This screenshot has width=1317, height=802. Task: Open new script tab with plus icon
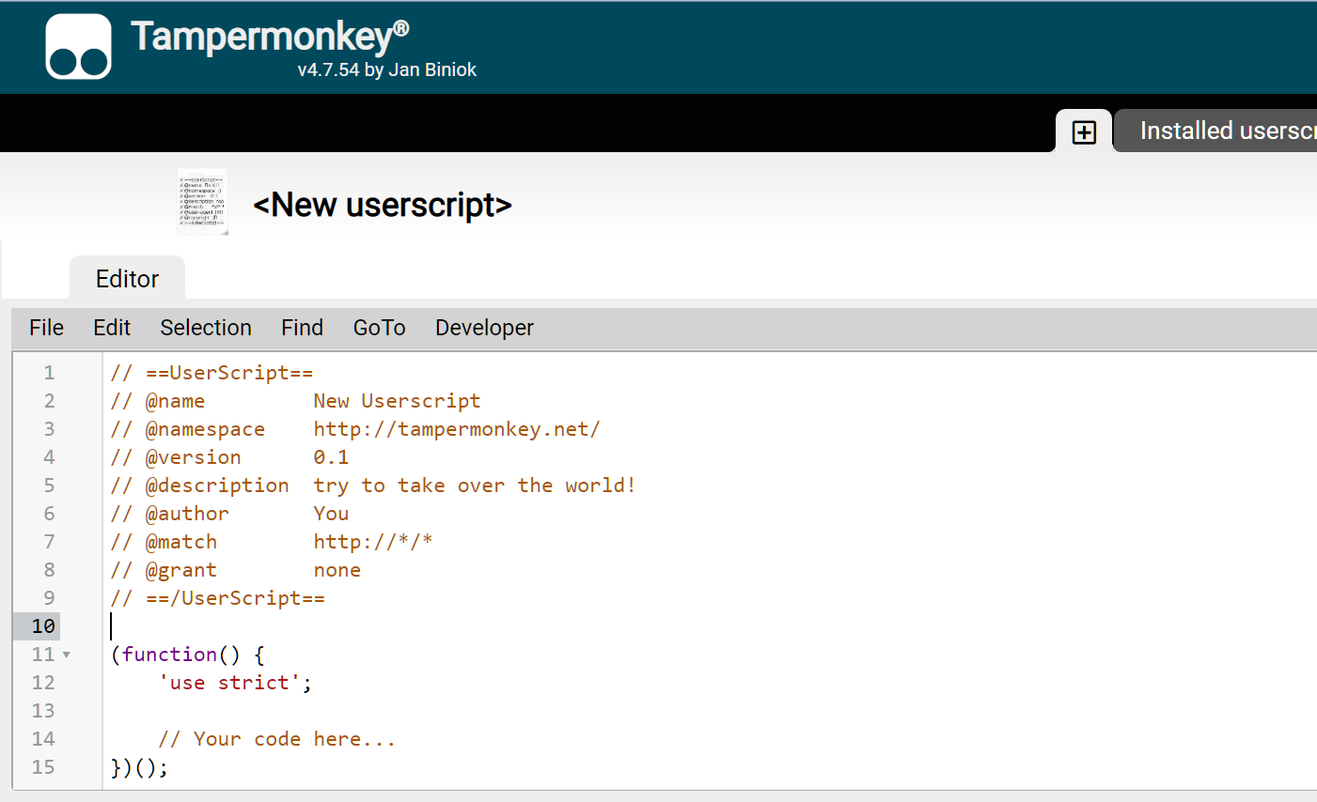click(1084, 131)
